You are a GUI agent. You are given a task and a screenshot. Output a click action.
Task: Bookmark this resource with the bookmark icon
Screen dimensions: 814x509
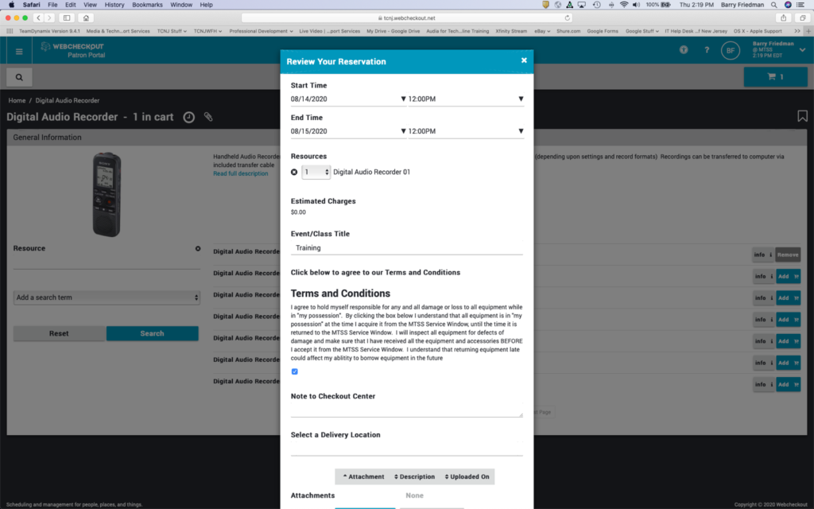coord(802,116)
